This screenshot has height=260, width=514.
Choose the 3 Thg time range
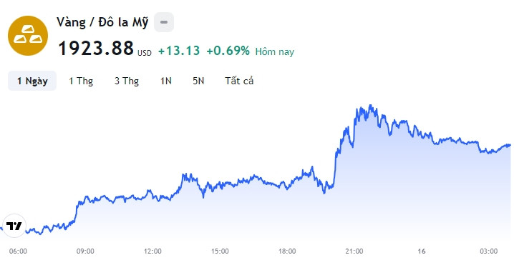point(127,81)
